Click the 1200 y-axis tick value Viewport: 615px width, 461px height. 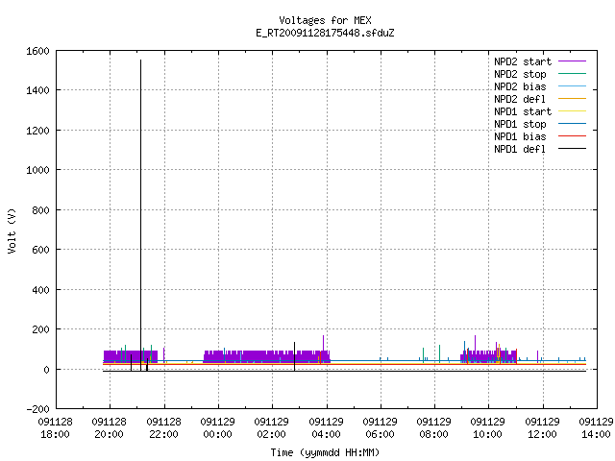tap(37, 131)
